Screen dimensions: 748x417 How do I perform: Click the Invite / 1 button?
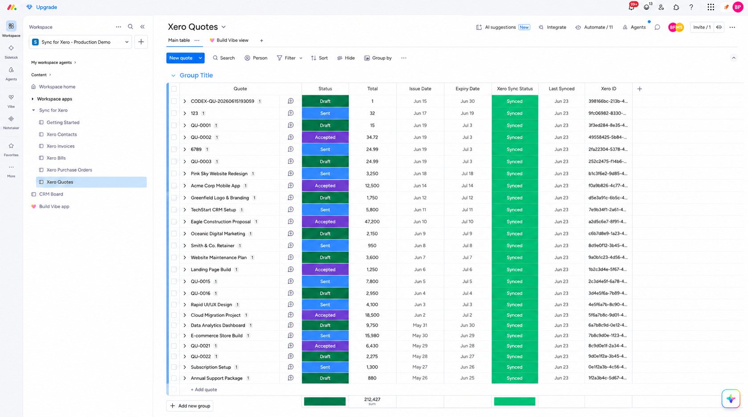click(x=702, y=27)
